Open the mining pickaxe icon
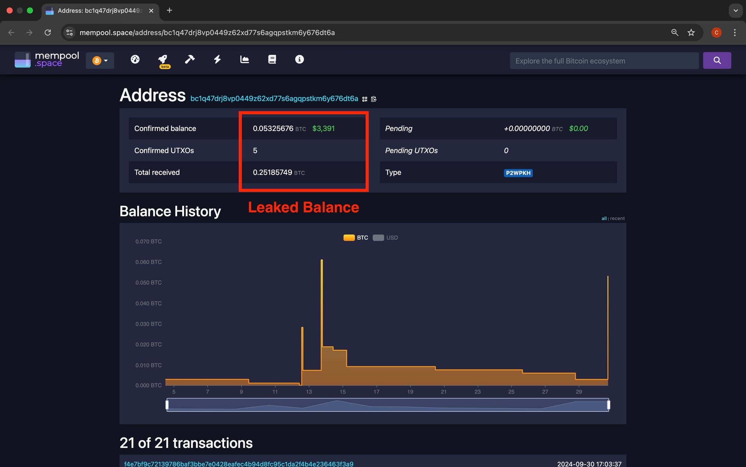The image size is (746, 467). click(190, 59)
